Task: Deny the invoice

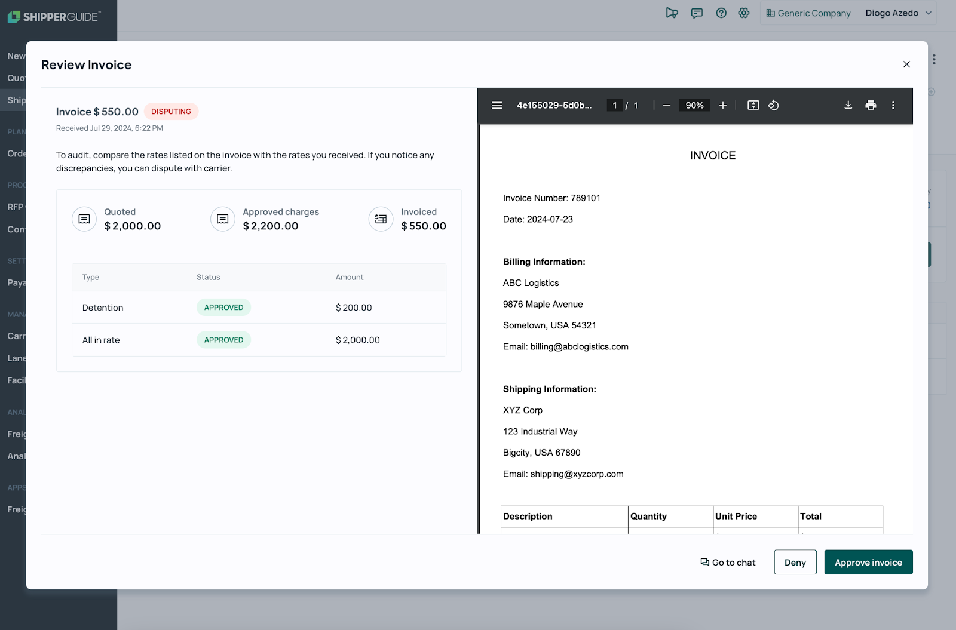Action: (x=795, y=563)
